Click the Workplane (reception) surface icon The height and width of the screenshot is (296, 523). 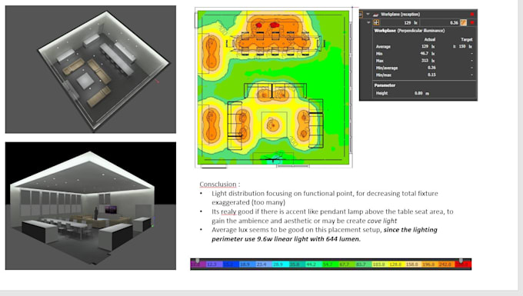coord(376,15)
